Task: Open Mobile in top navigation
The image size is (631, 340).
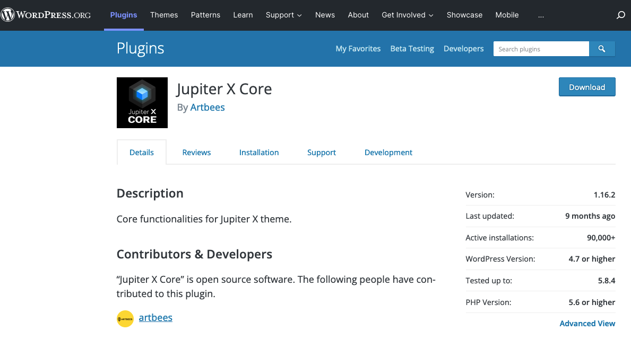Action: click(507, 15)
